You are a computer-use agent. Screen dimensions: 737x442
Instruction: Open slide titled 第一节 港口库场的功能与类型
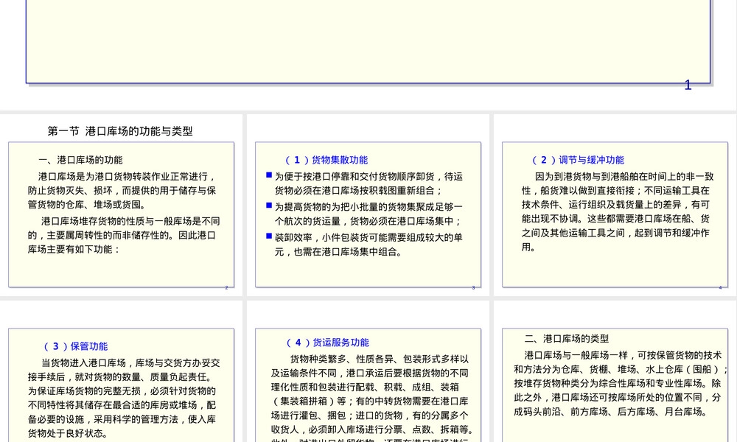click(122, 206)
